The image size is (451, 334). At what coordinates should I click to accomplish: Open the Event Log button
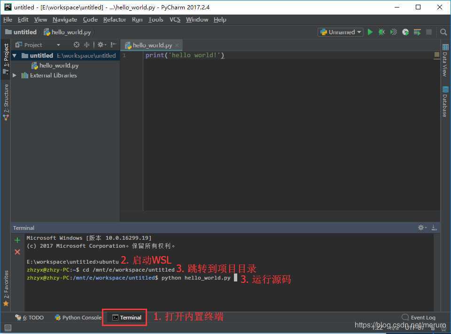[419, 318]
